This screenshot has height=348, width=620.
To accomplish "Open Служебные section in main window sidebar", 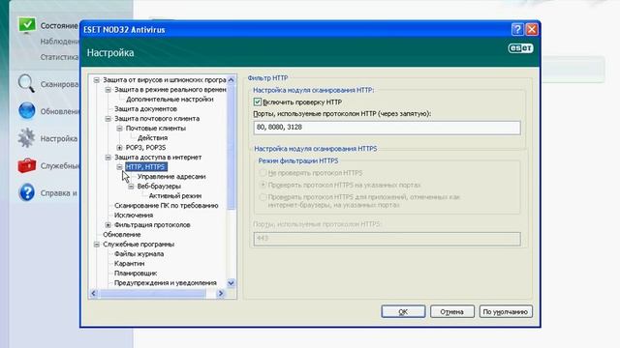I will [60, 165].
